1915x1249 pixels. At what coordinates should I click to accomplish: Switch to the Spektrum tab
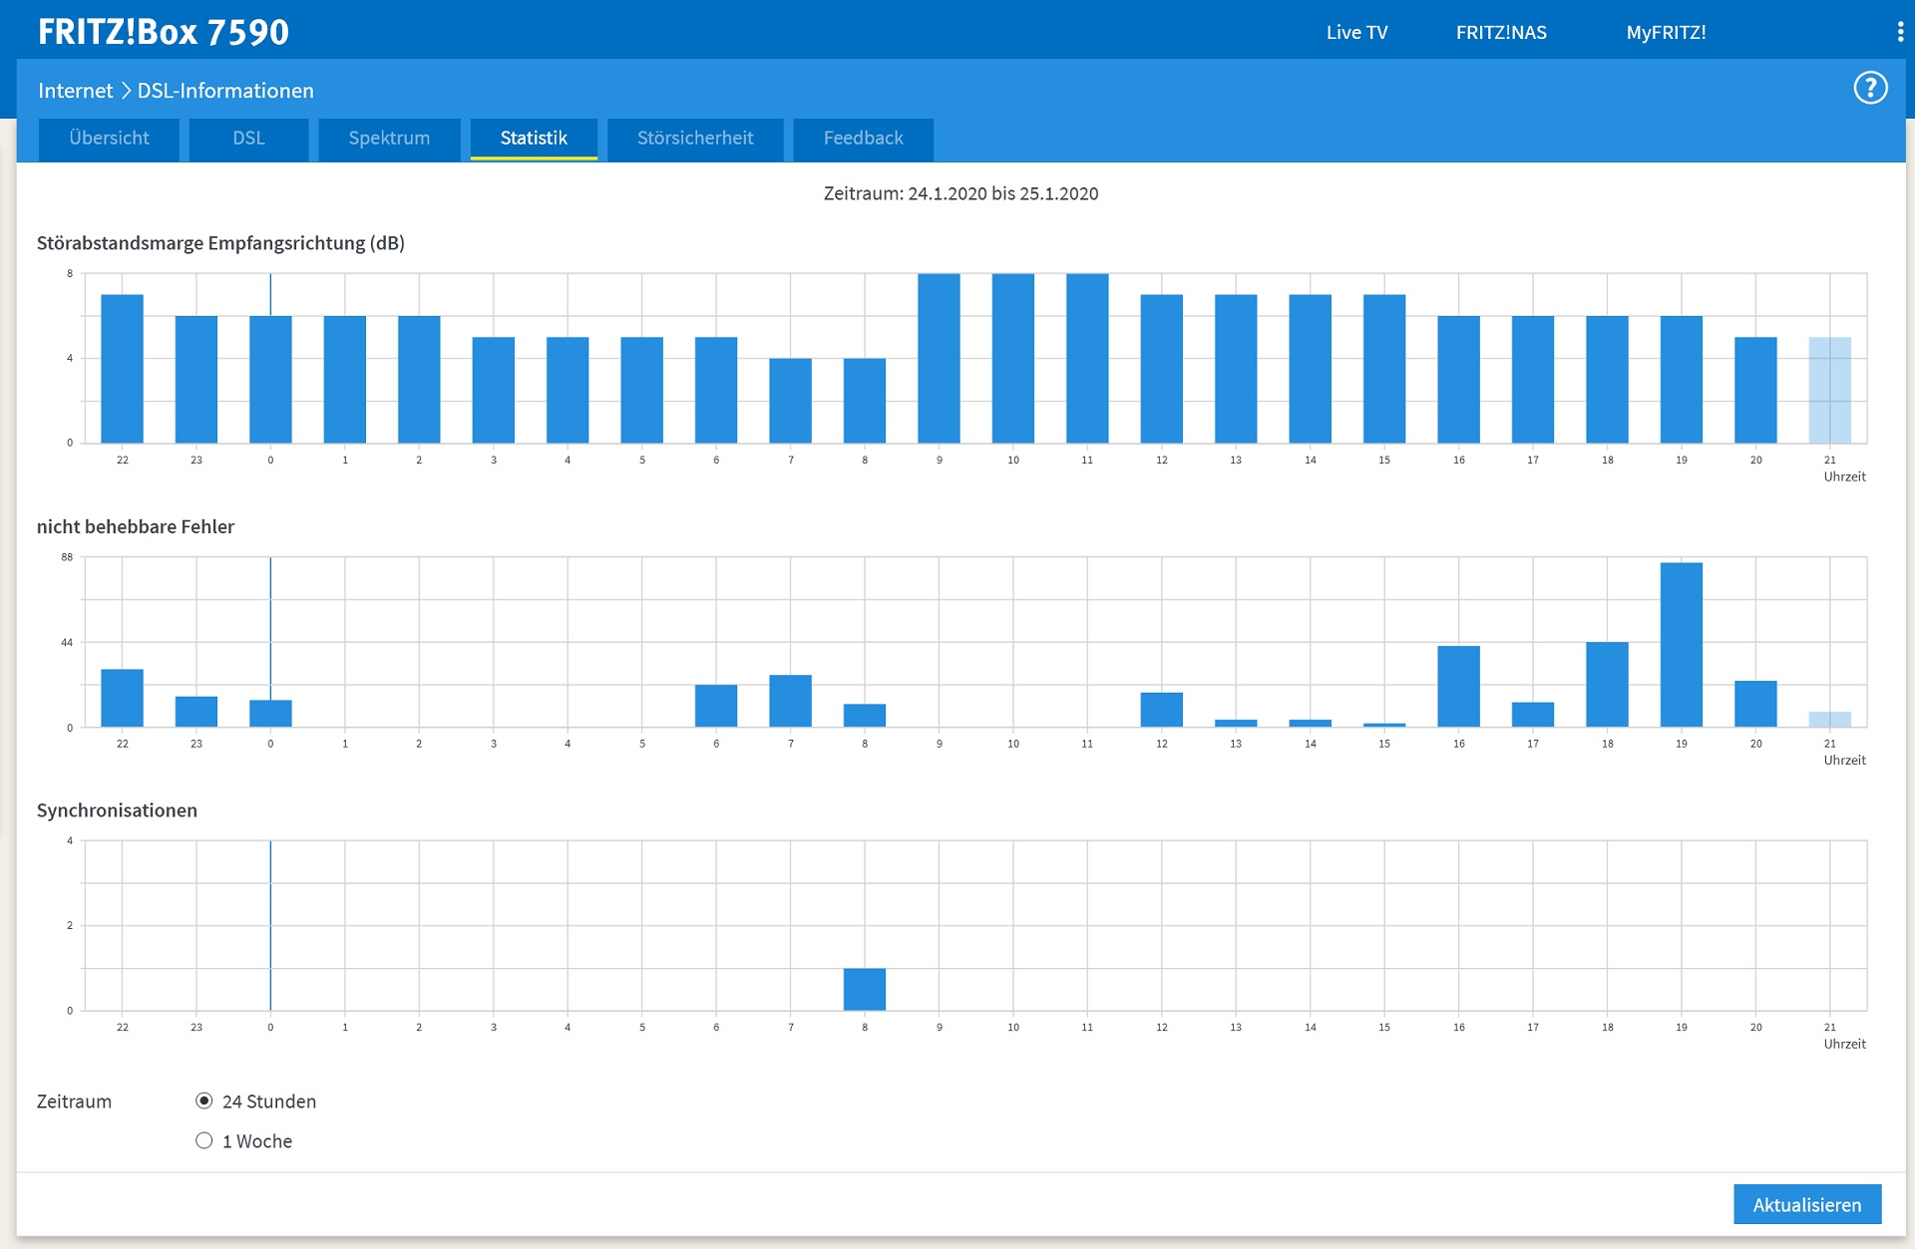coord(389,139)
